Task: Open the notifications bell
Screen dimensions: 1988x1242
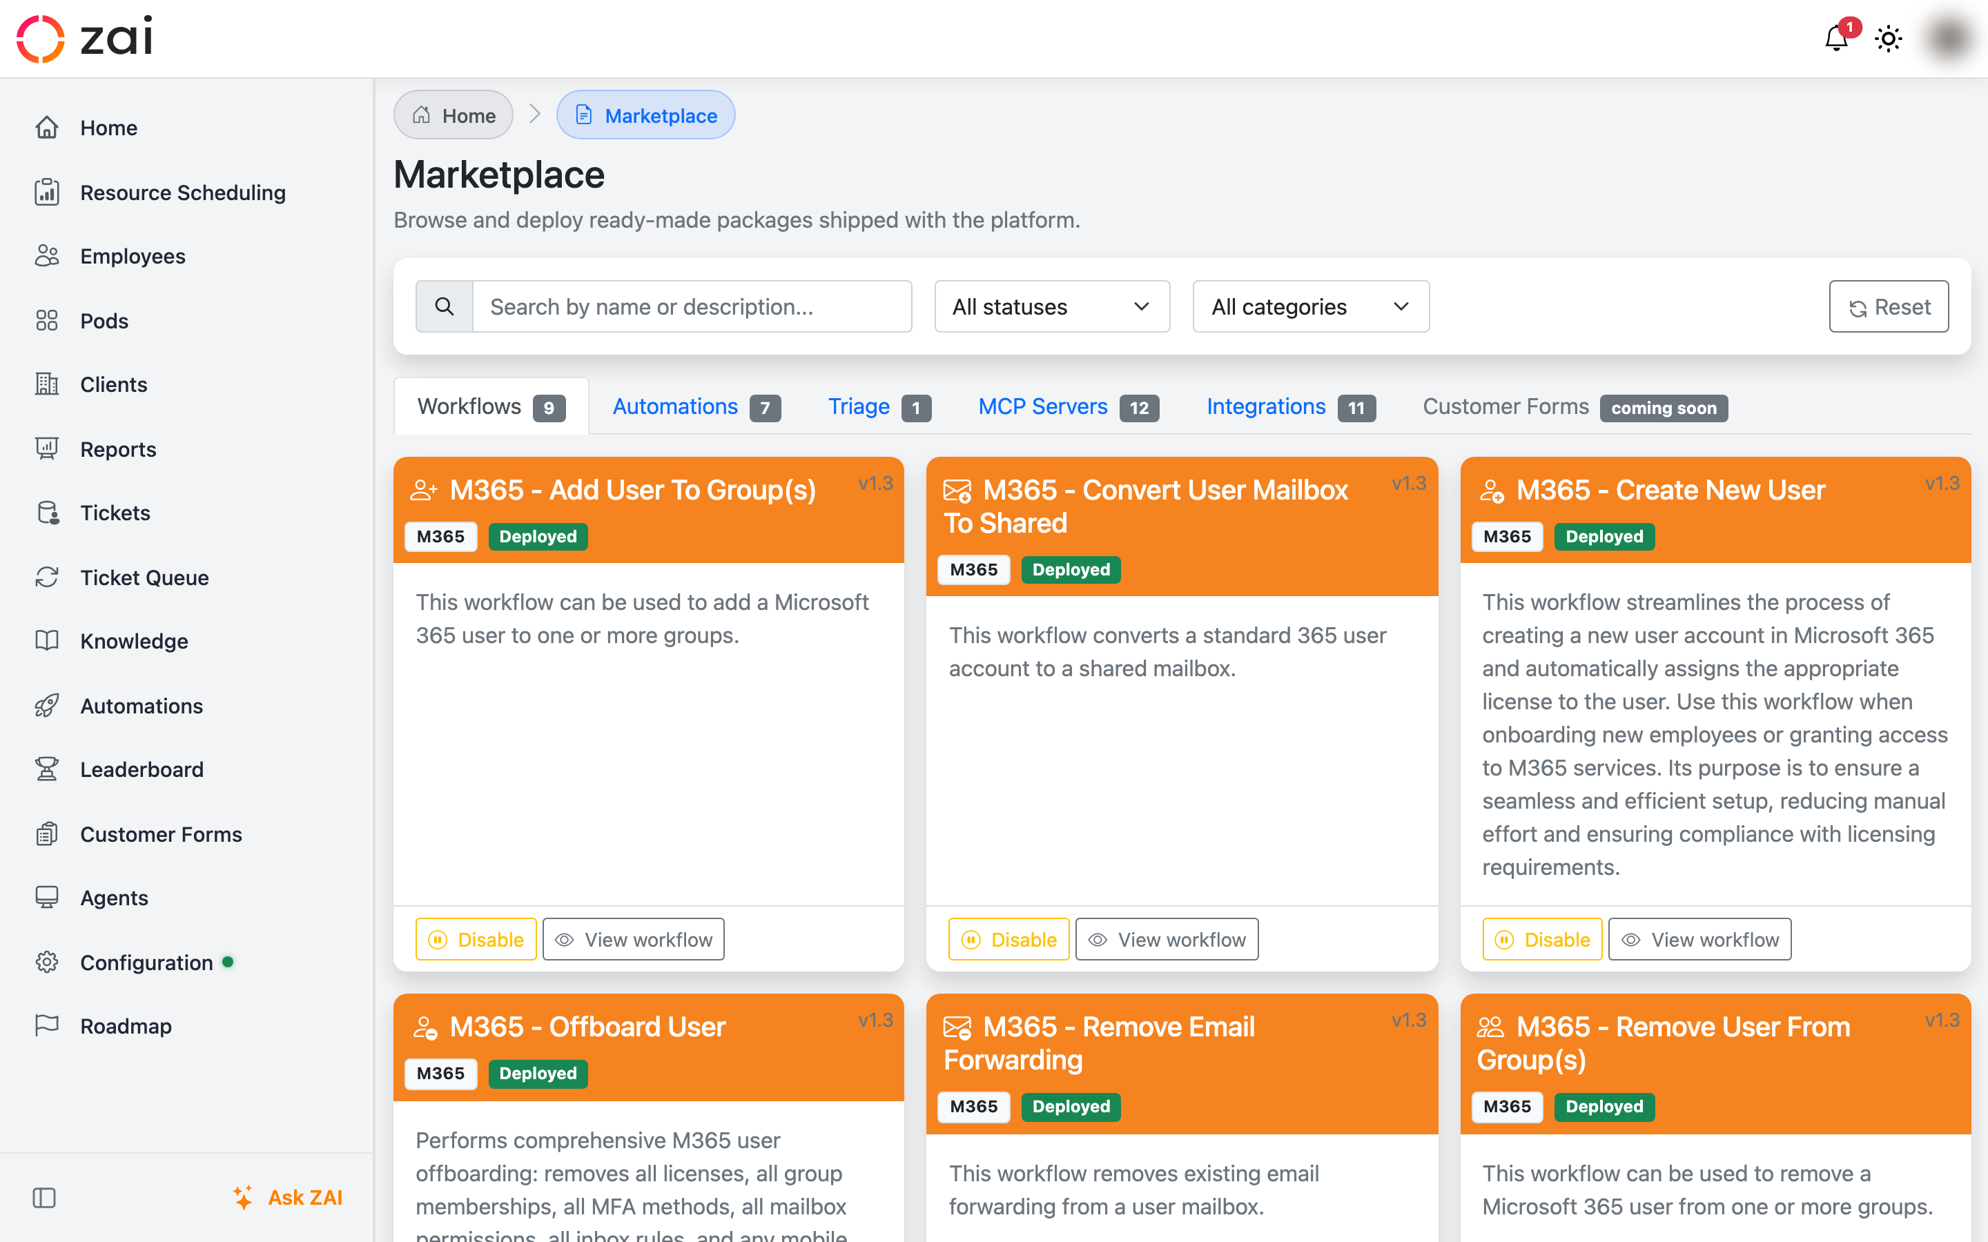Action: click(1836, 39)
